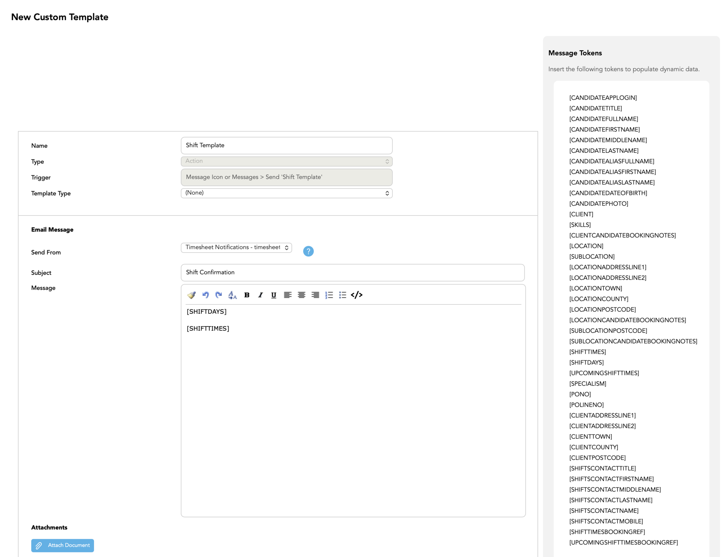Redo the edit in message editor
This screenshot has height=557, width=725.
218,295
